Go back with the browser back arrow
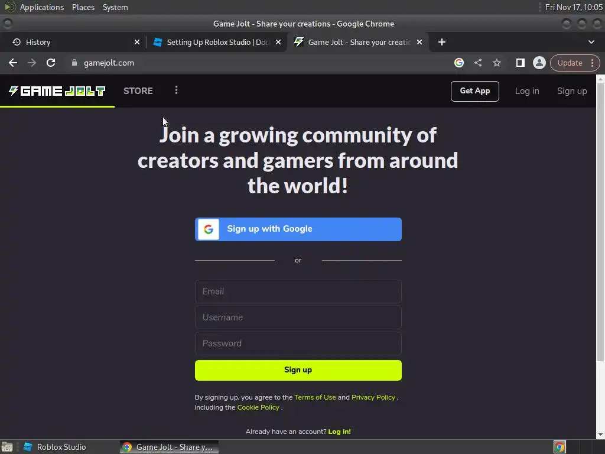Image resolution: width=605 pixels, height=454 pixels. (13, 63)
